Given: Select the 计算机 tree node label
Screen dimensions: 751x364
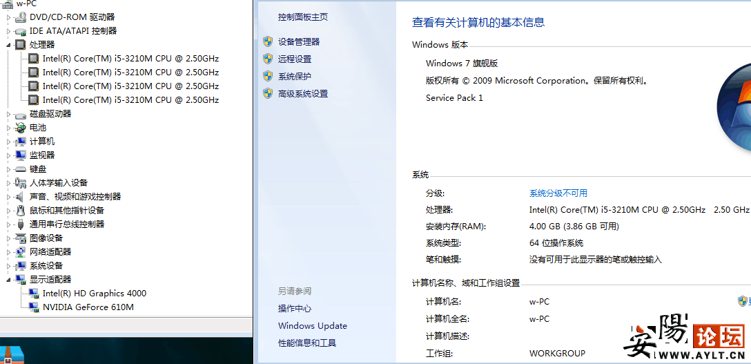Looking at the screenshot, I should pyautogui.click(x=42, y=142).
